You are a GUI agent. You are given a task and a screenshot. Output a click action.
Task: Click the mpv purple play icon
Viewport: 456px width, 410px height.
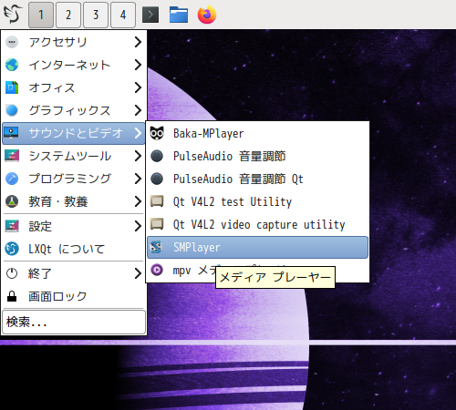coord(157,270)
